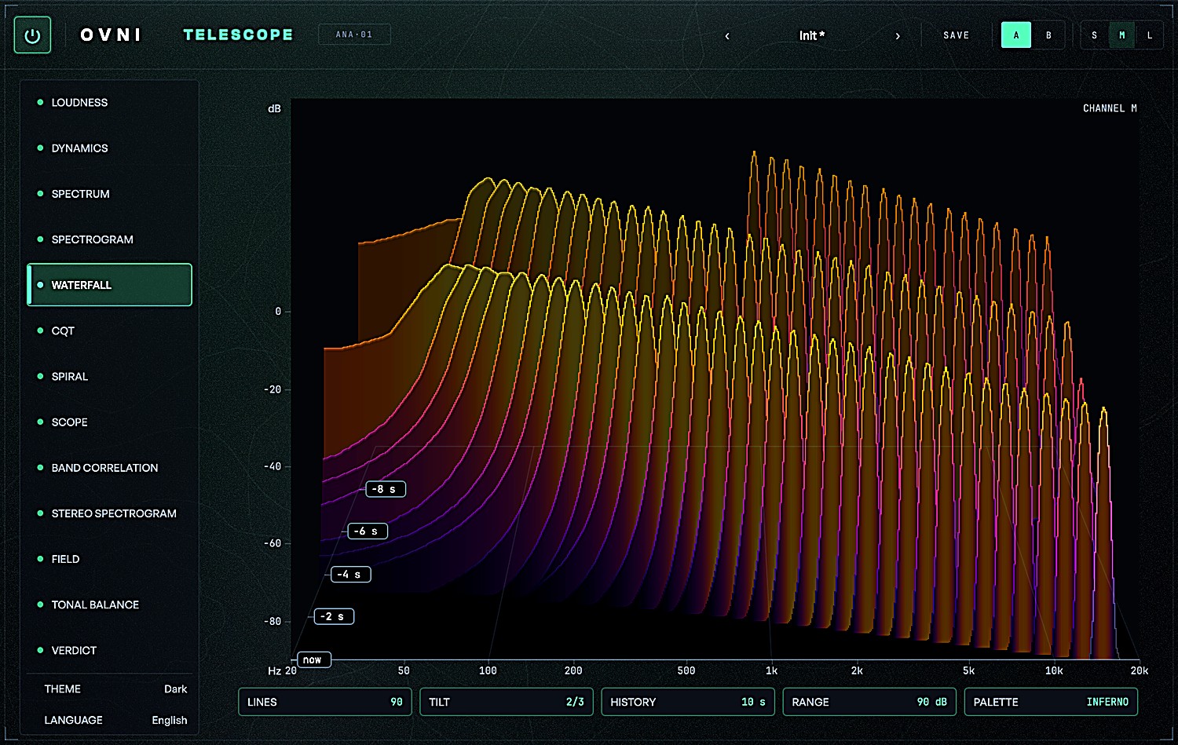Click the Init preset name

click(812, 35)
